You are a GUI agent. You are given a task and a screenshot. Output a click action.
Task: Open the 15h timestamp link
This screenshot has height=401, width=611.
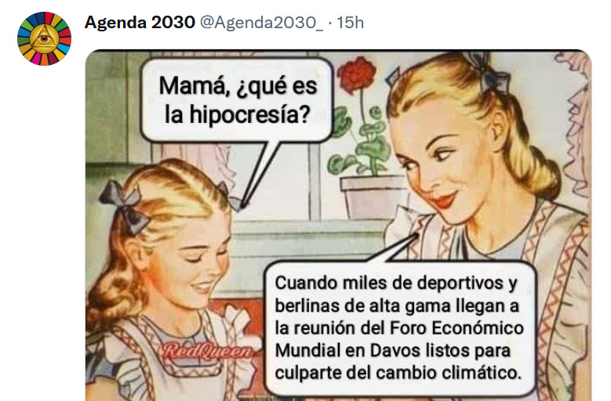coord(350,23)
